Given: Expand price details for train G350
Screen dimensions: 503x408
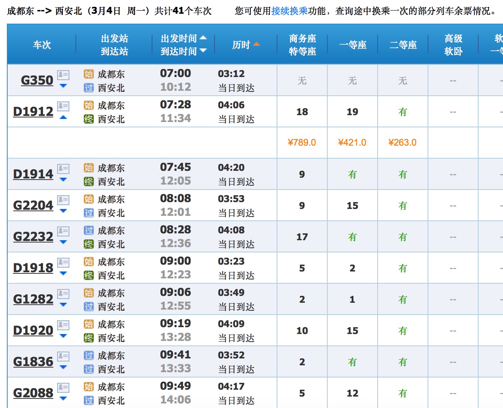Looking at the screenshot, I should pos(63,86).
